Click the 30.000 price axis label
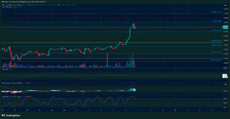Screen dimensions: 230x119 pos(226,18)
